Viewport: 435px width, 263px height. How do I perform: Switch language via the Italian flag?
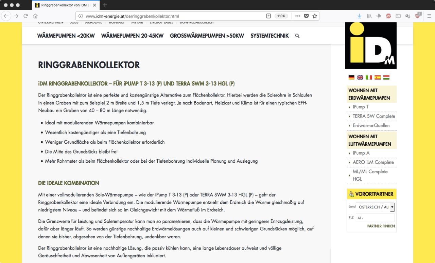(x=369, y=77)
